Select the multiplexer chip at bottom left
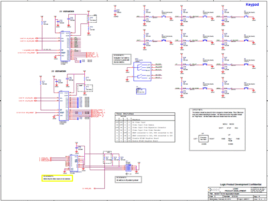 (x=74, y=163)
